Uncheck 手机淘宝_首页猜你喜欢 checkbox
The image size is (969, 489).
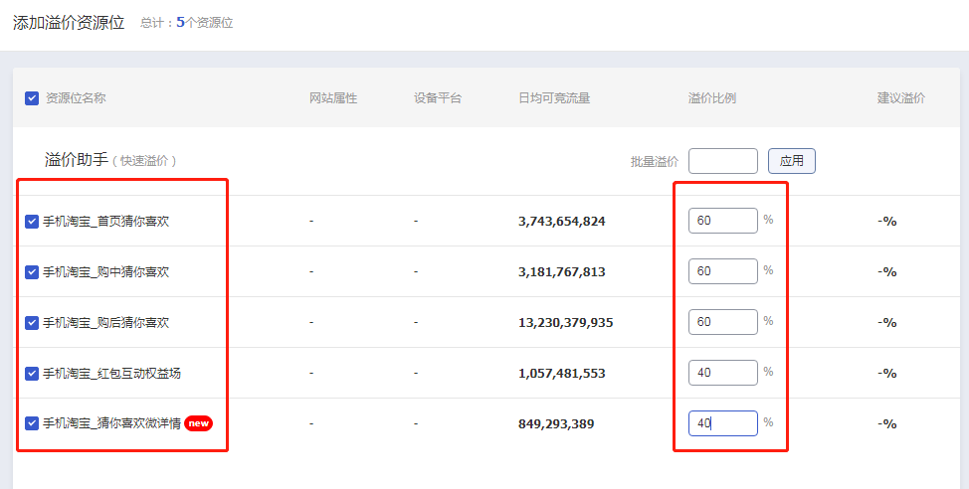tap(32, 221)
